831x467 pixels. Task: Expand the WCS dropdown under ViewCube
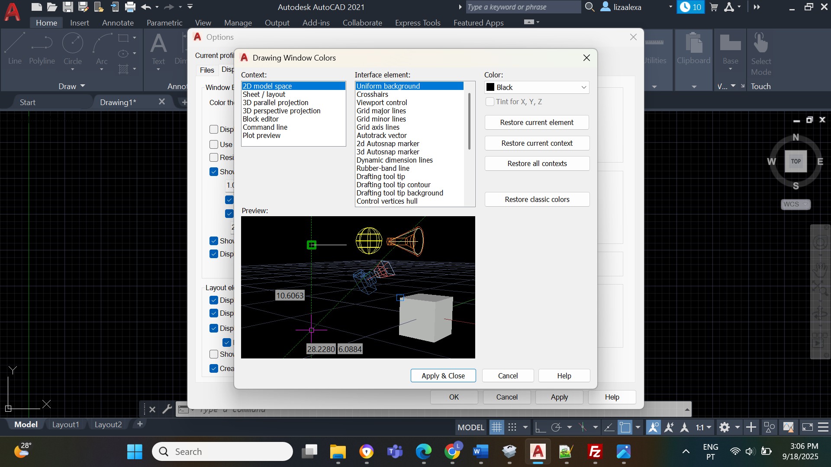[805, 204]
